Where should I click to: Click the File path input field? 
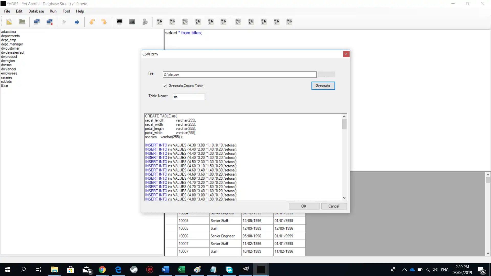[x=239, y=75]
